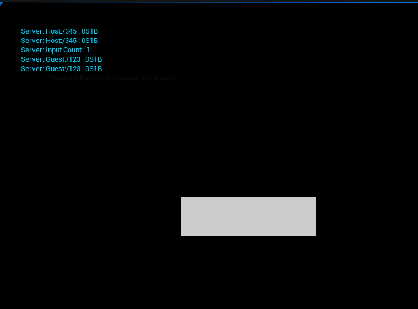Viewport: 418px width, 309px height.
Task: Click the faint 'DisableAllScreenMessages' to suppress text
Action: coord(113,78)
